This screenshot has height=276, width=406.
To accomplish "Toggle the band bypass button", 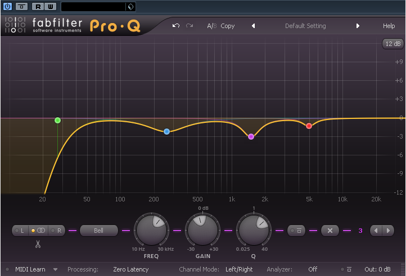I will click(x=296, y=231).
